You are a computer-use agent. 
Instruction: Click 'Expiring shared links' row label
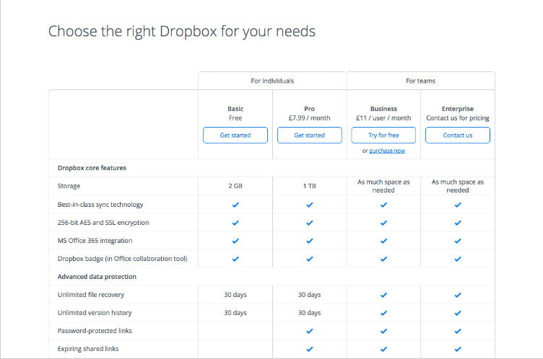(88, 349)
